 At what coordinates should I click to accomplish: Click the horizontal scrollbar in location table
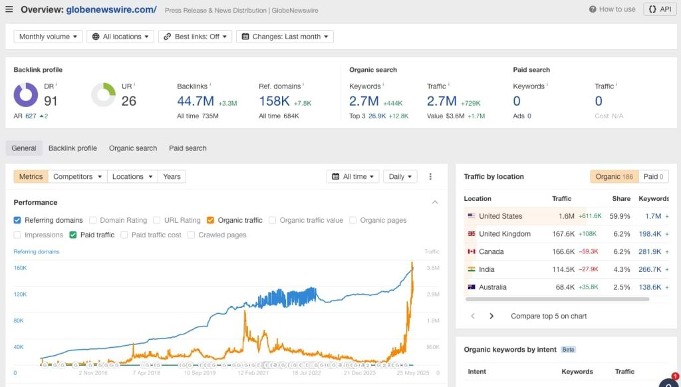point(556,299)
